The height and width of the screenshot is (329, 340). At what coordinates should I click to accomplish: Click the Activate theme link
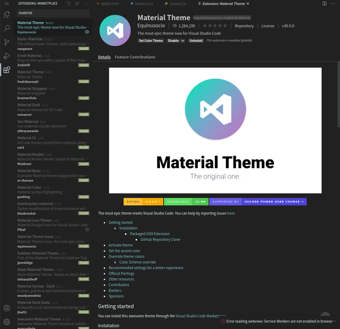[x=120, y=245]
